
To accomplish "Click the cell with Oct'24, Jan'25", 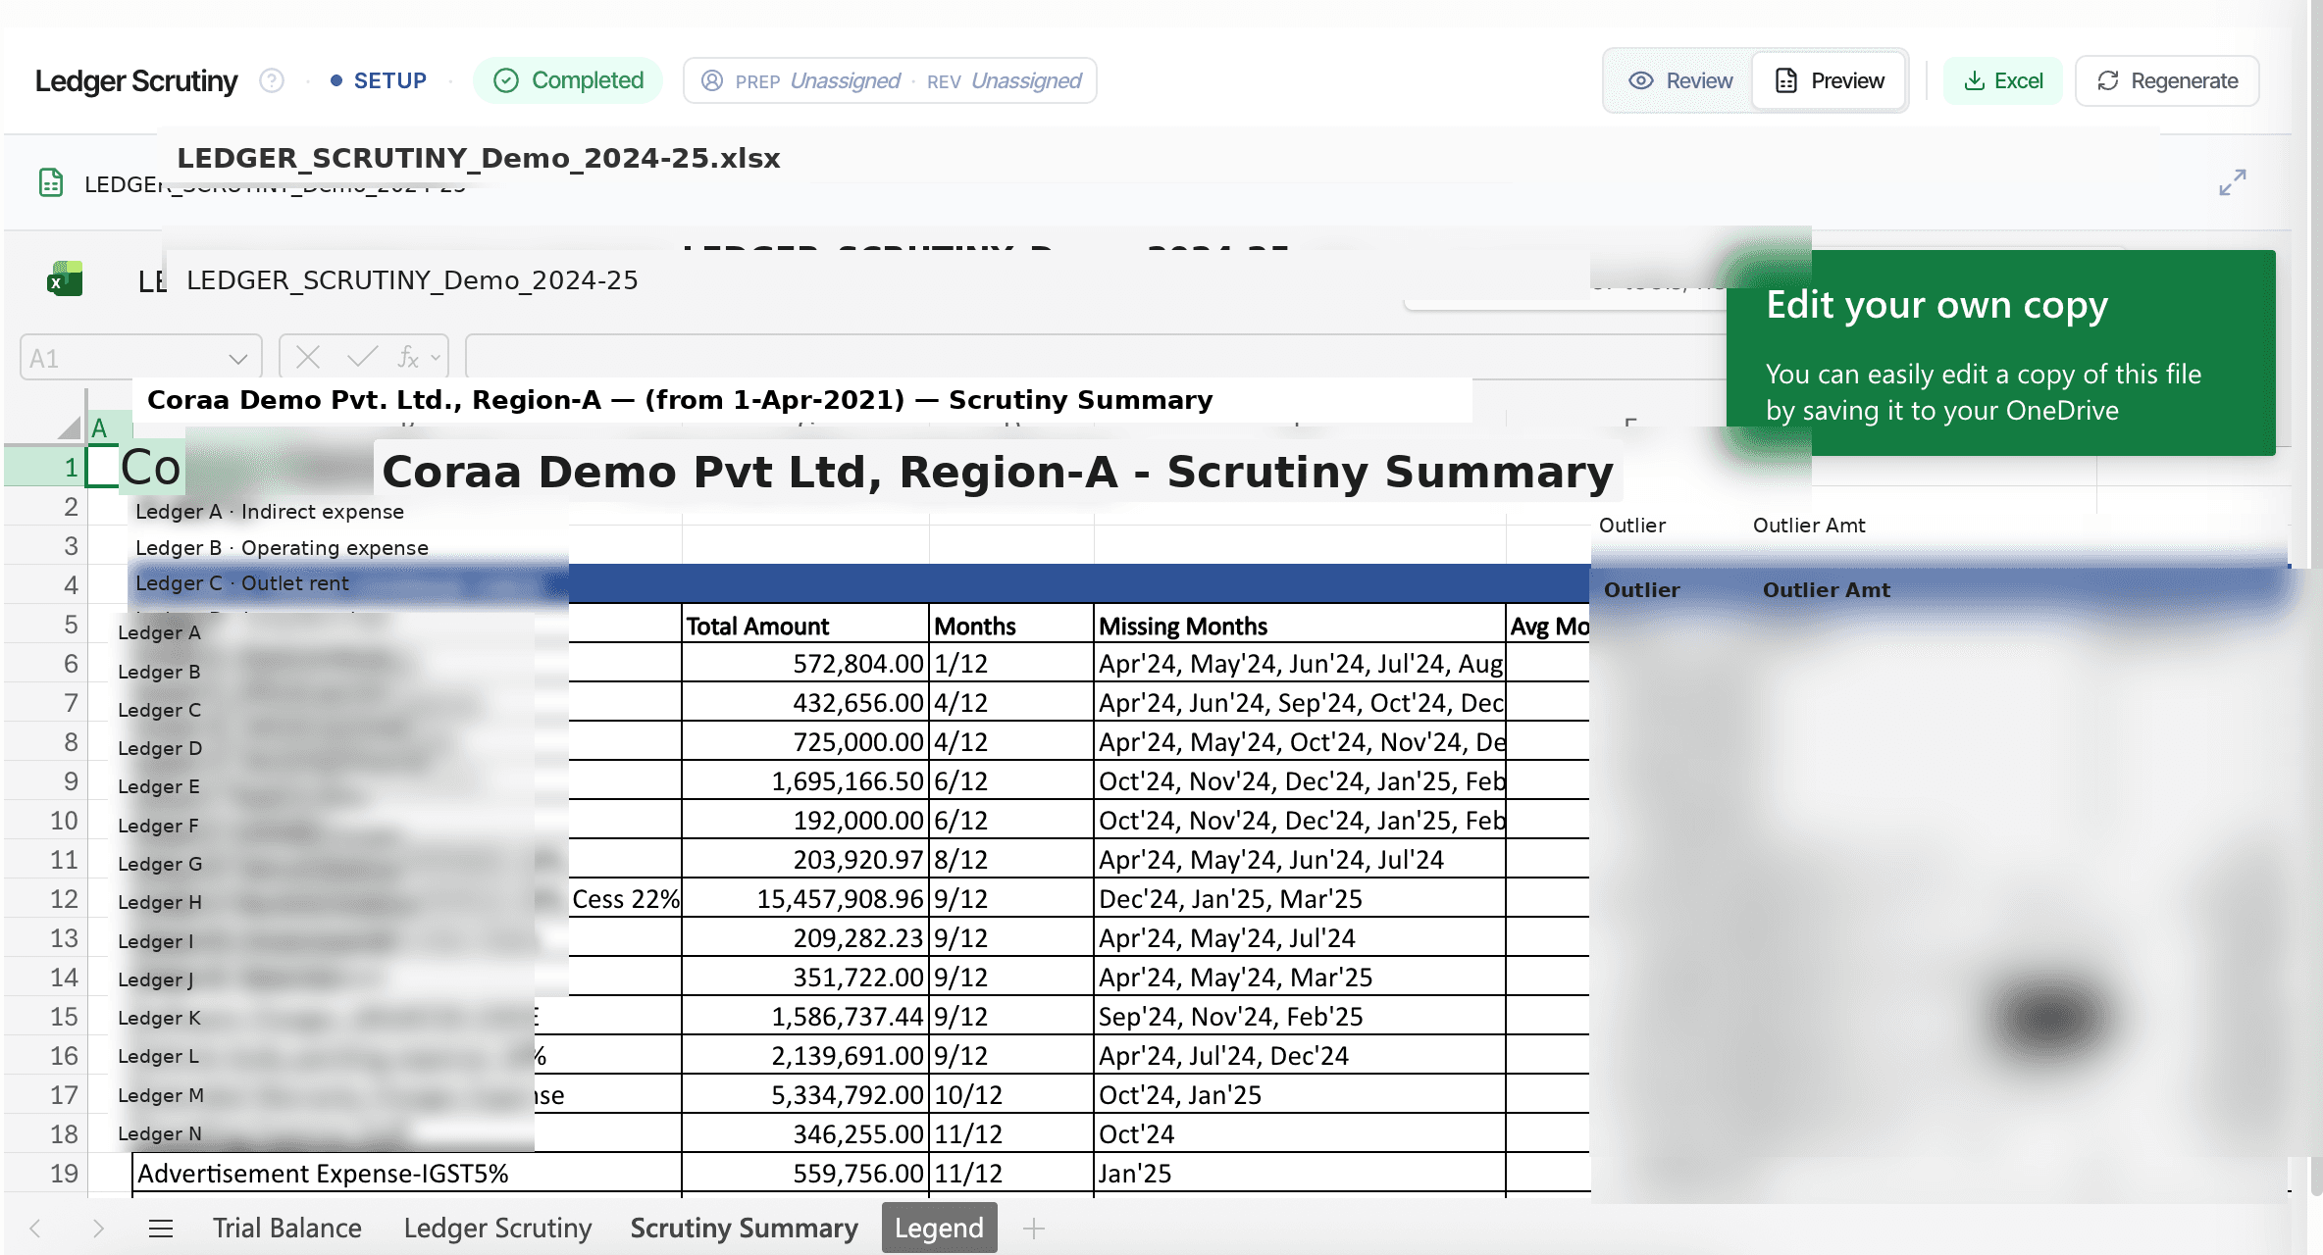I will (x=1300, y=1095).
